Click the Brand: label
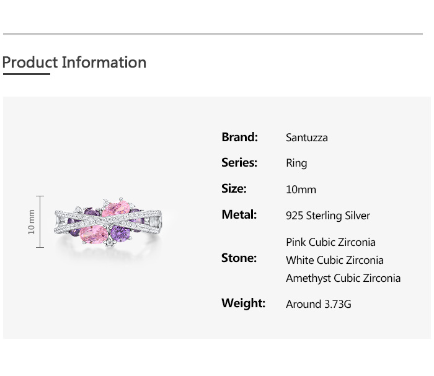This screenshot has height=376, width=434. point(239,137)
